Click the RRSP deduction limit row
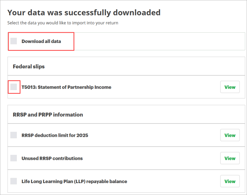The width and height of the screenshot is (247, 195). (x=55, y=135)
